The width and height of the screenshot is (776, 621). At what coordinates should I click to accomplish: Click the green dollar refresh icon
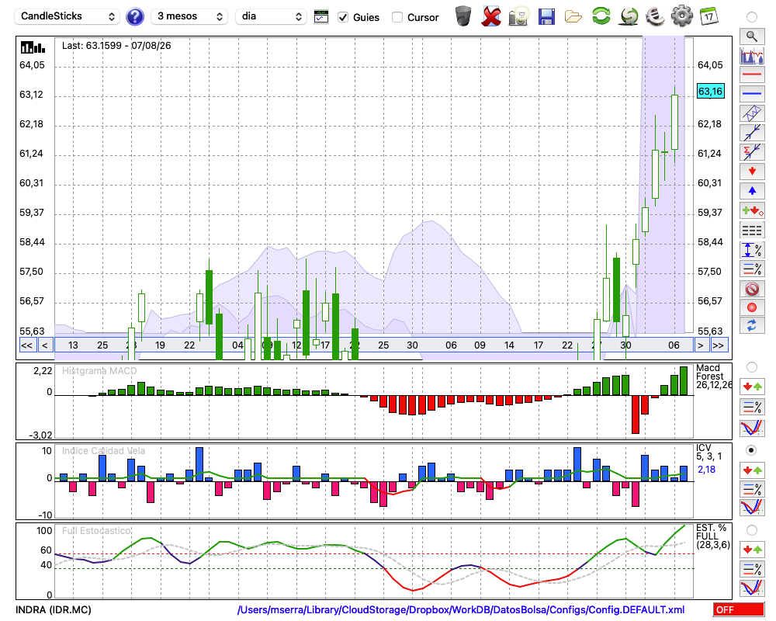(629, 16)
